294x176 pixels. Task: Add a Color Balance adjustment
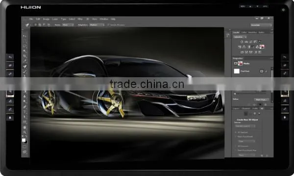click(x=244, y=47)
